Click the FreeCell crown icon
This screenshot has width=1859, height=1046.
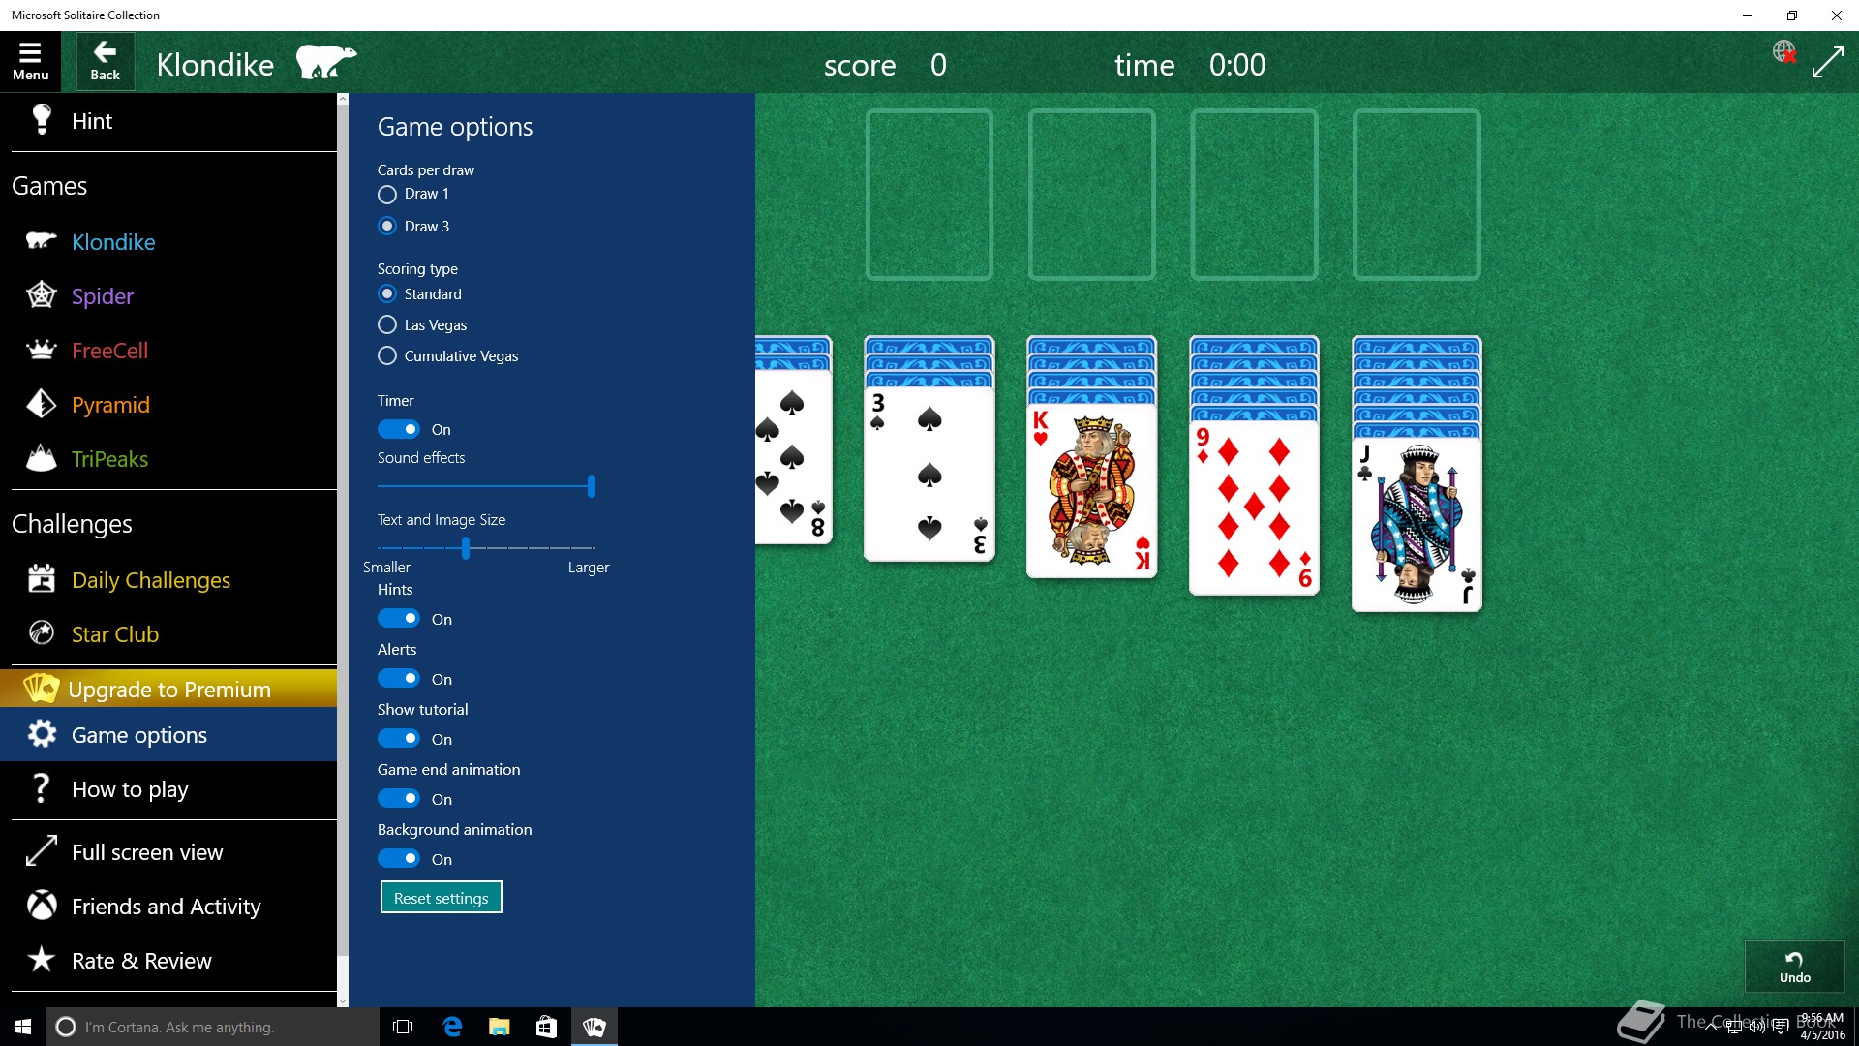[x=41, y=350]
